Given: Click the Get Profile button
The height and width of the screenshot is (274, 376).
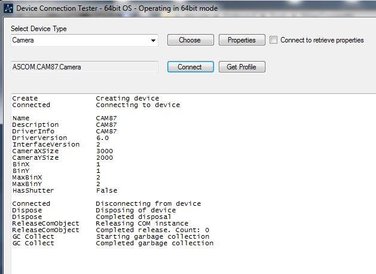Looking at the screenshot, I should 242,66.
